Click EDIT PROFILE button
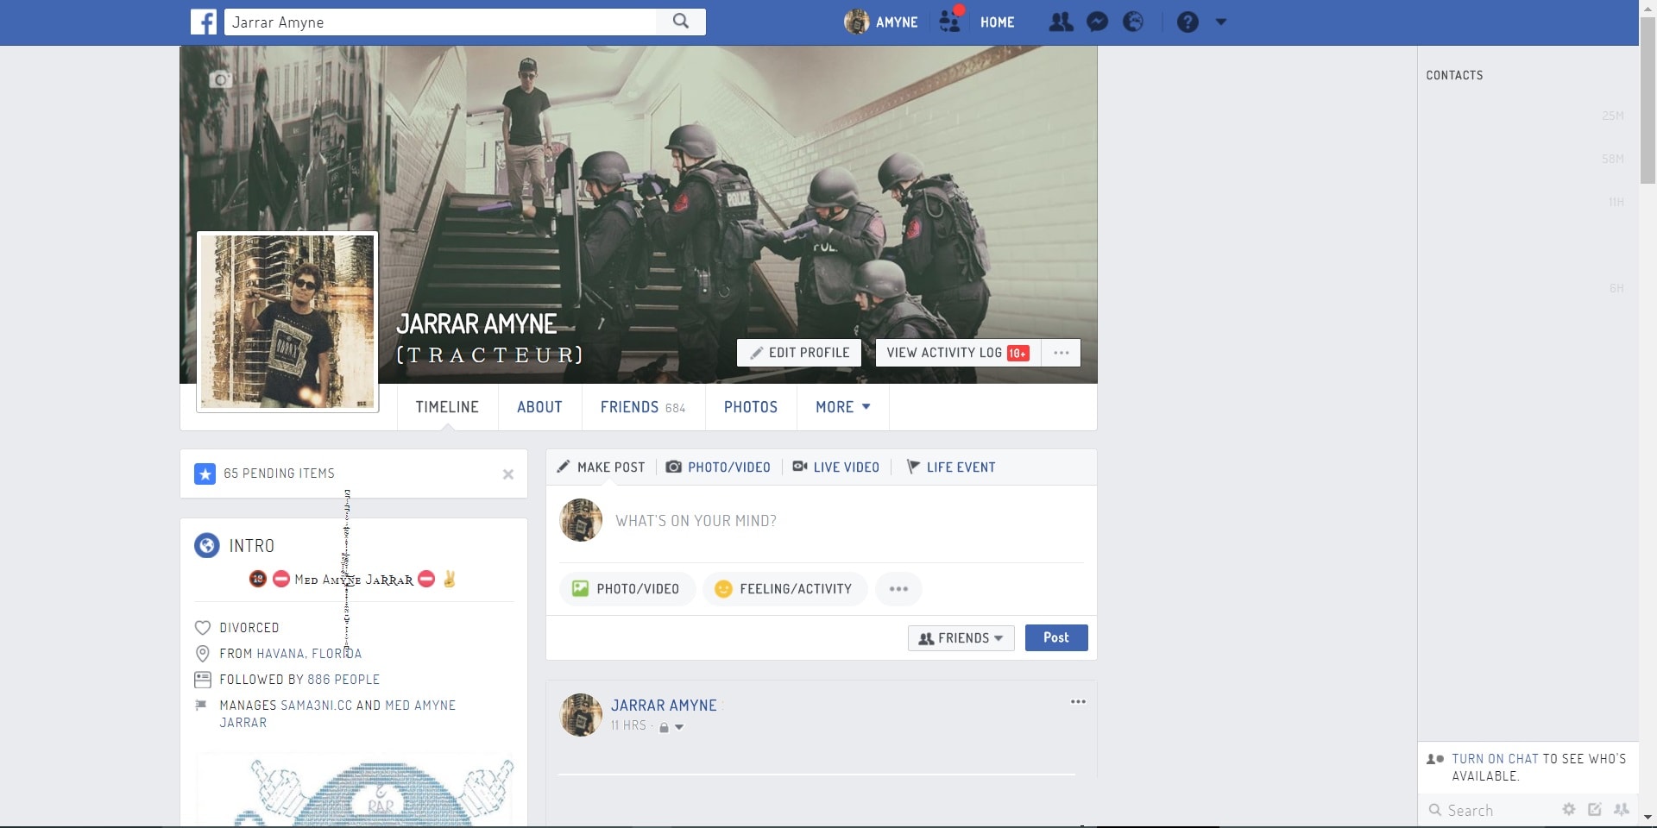Viewport: 1657px width, 828px height. click(x=799, y=353)
